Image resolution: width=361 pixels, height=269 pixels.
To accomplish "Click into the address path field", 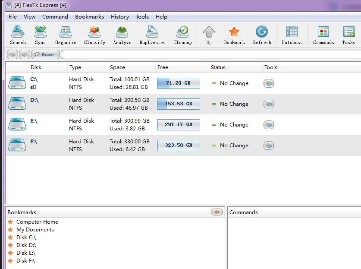I will [211, 55].
